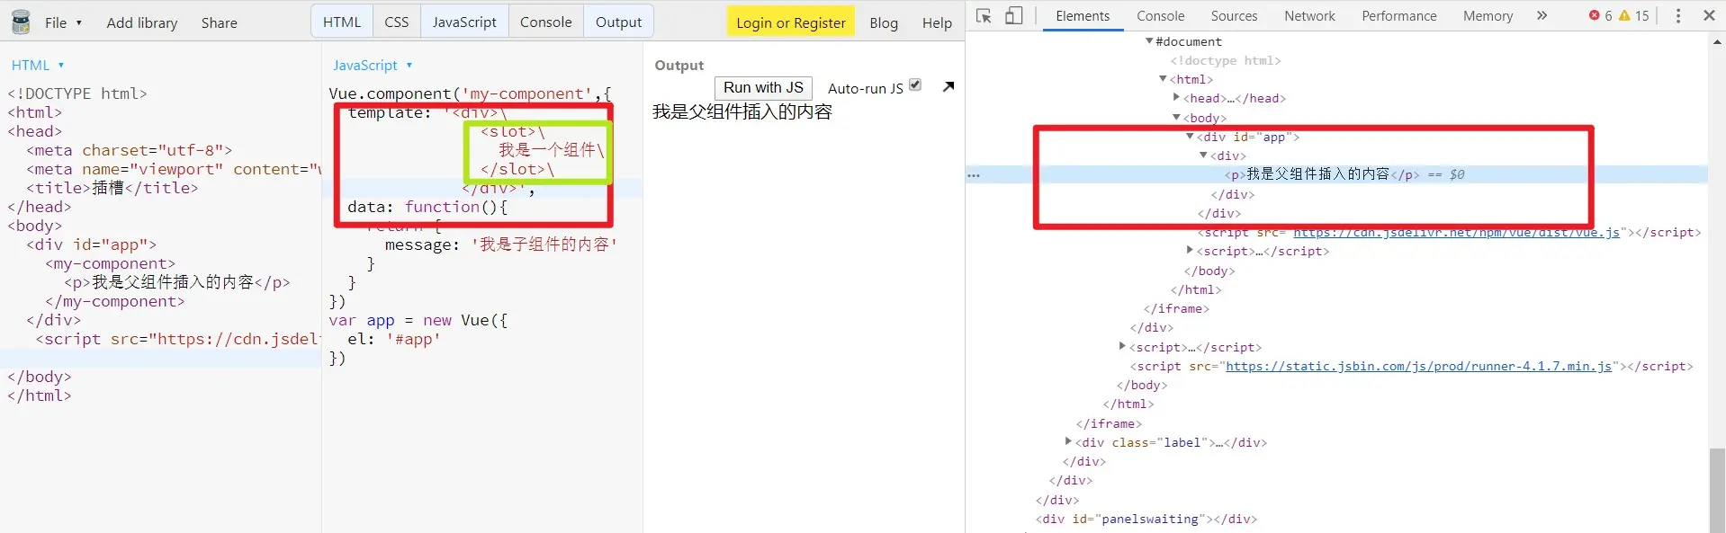This screenshot has width=1726, height=533.
Task: Click the error count indicator showing 6
Action: (1601, 15)
